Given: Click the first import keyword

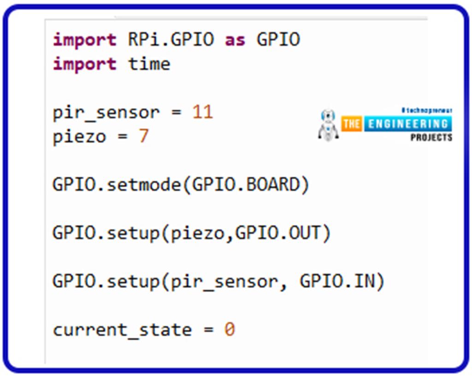Looking at the screenshot, I should 85,40.
